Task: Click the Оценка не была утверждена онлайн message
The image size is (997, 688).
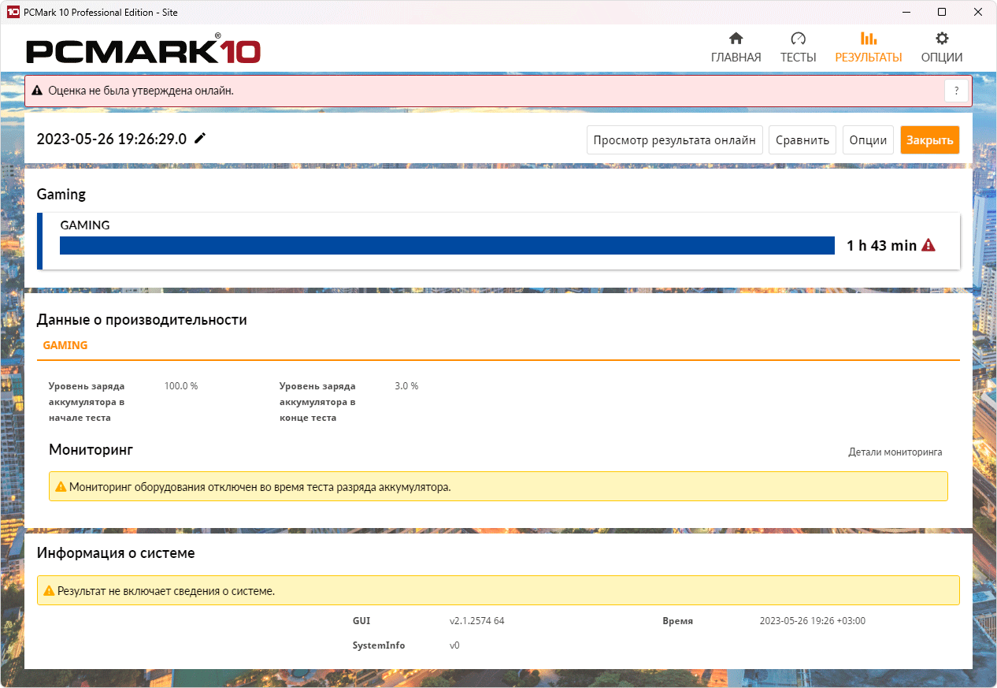Action: [x=141, y=91]
